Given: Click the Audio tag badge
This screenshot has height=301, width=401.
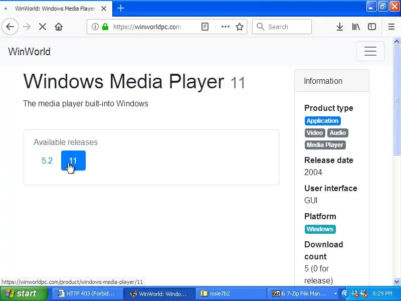Looking at the screenshot, I should [x=337, y=133].
